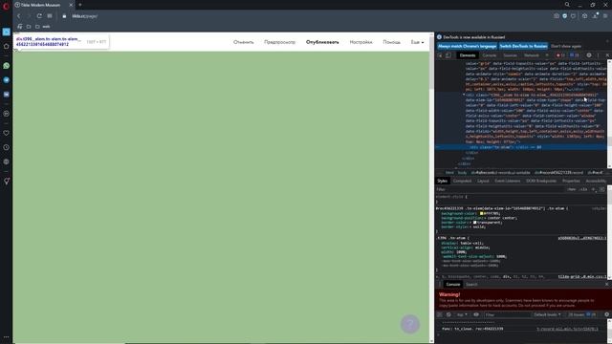Add new style rule plus icon
Screen dimensions: 612x344
pos(593,189)
